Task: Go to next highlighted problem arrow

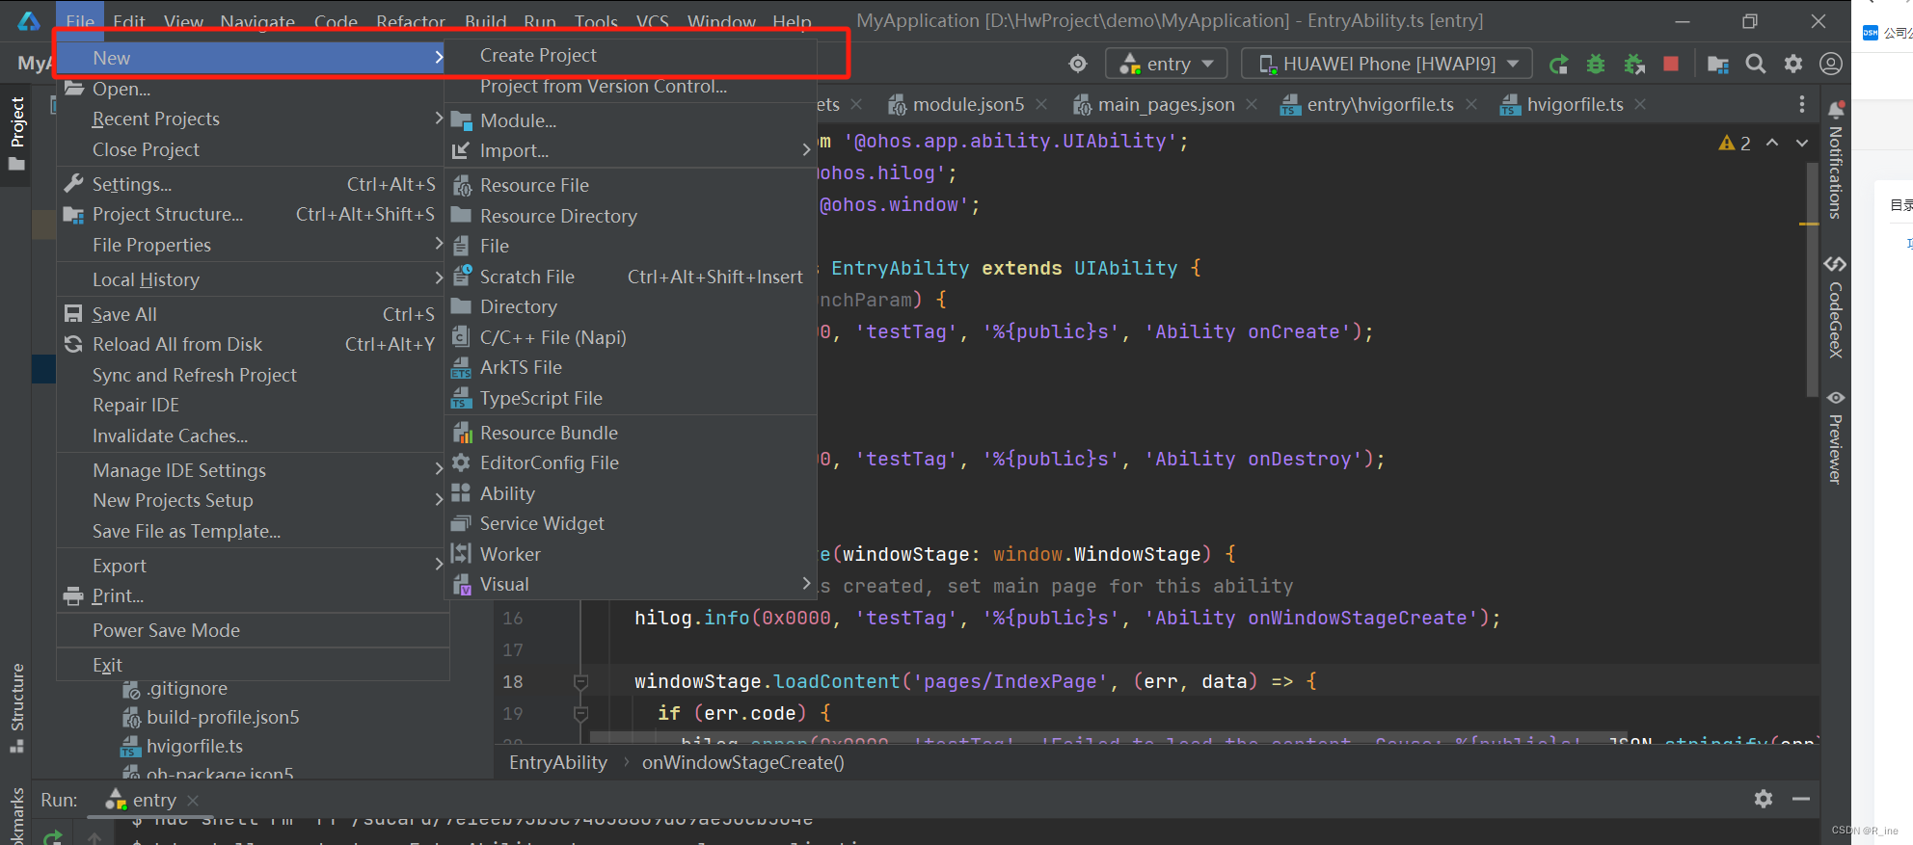Action: tap(1802, 143)
